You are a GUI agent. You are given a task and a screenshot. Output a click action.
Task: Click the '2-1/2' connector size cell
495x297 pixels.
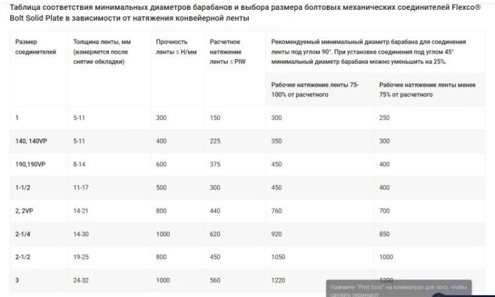click(22, 257)
